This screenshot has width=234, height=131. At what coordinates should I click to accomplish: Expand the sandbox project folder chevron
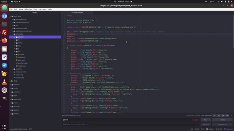[10, 85]
